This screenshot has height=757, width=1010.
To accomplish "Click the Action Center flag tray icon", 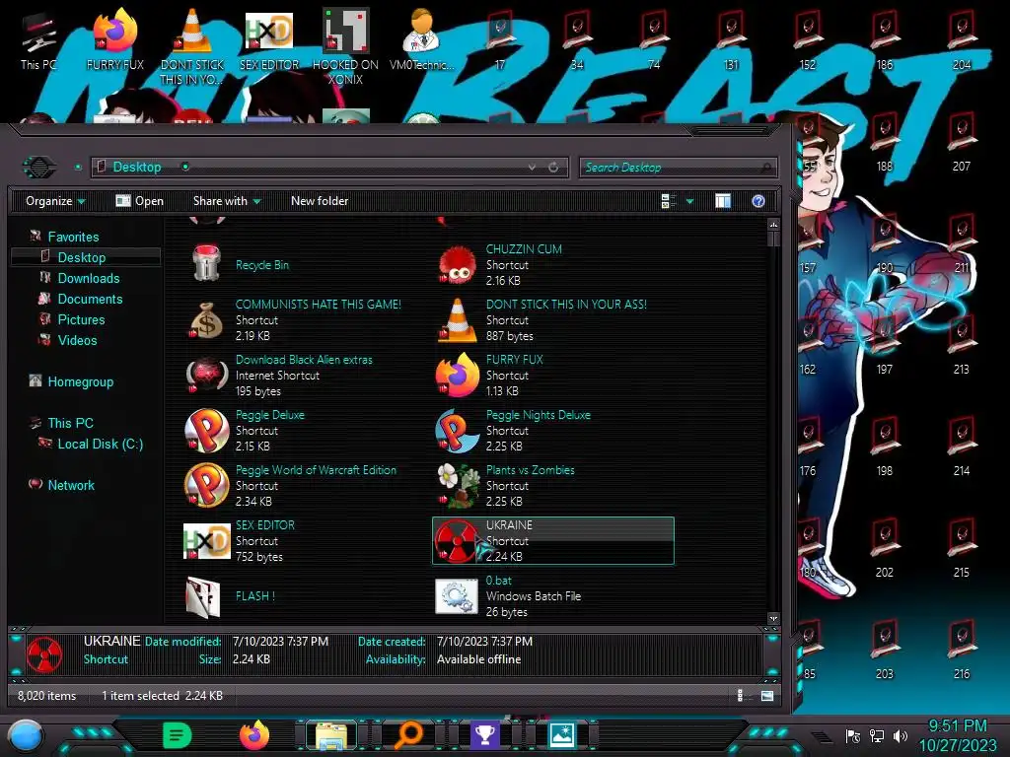I will pyautogui.click(x=853, y=735).
